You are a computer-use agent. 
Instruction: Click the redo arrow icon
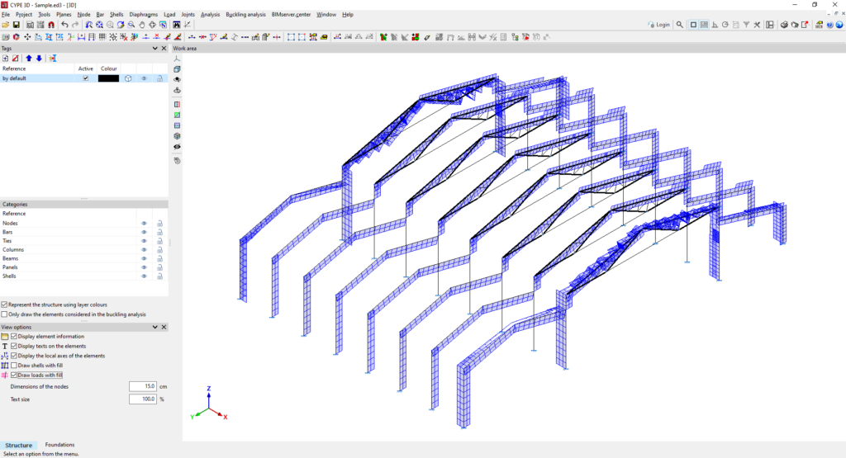(75, 25)
